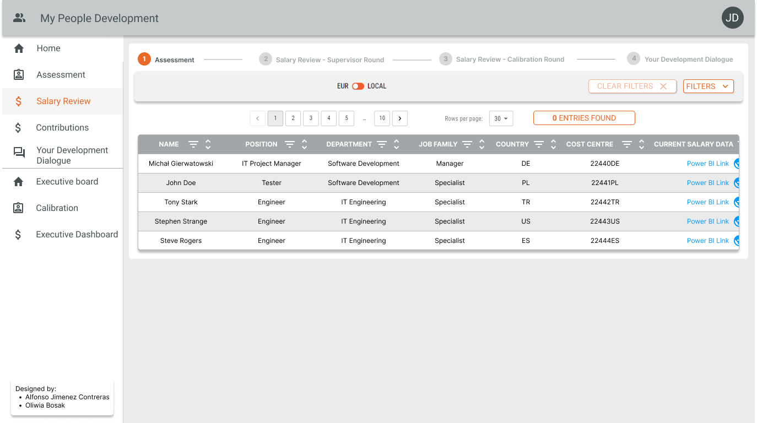Jump to page 5

tap(346, 118)
